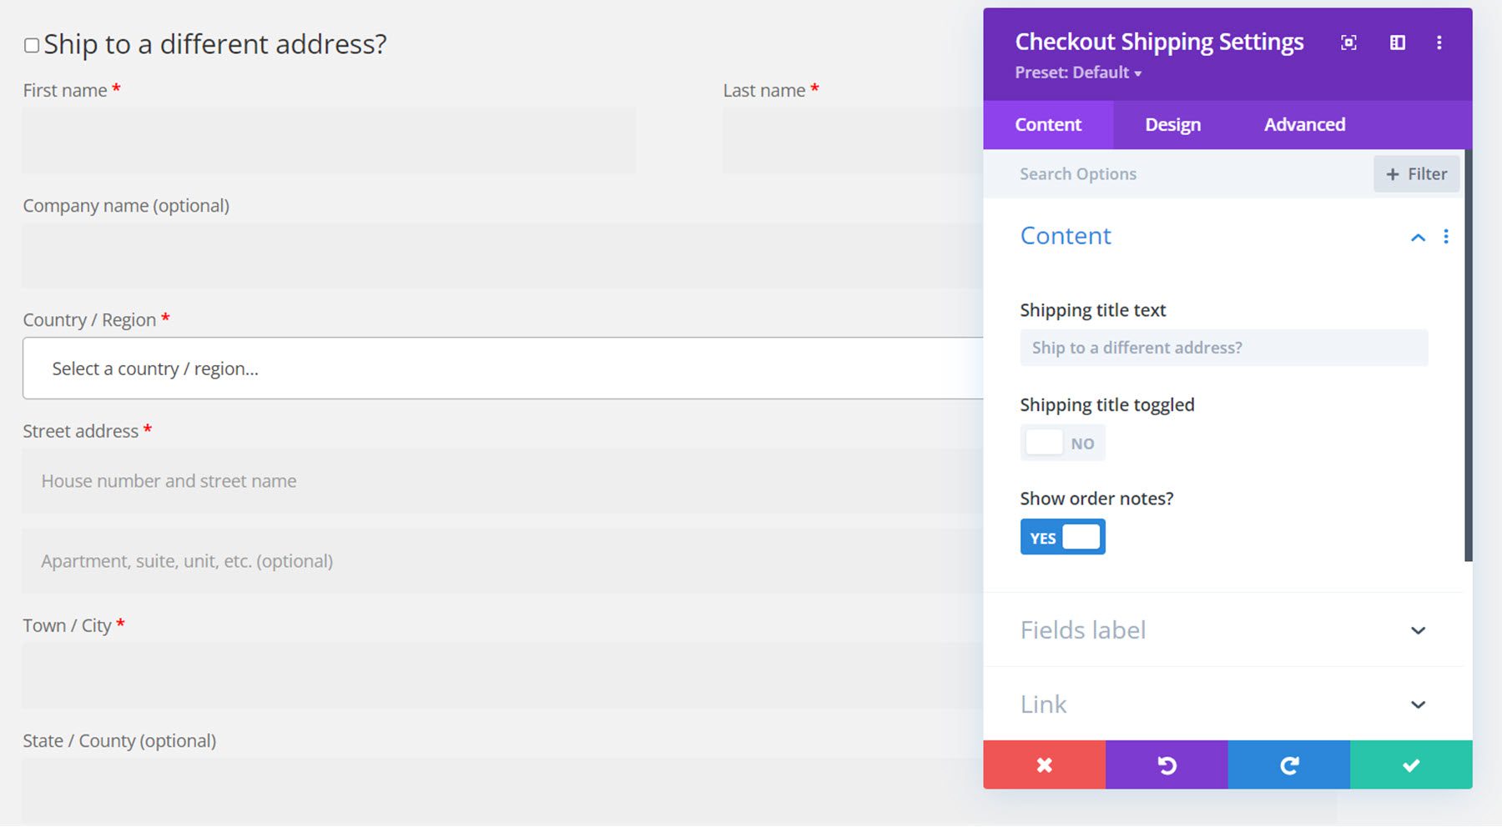The image size is (1502, 827).
Task: Discard changes with the red X button
Action: (x=1044, y=764)
